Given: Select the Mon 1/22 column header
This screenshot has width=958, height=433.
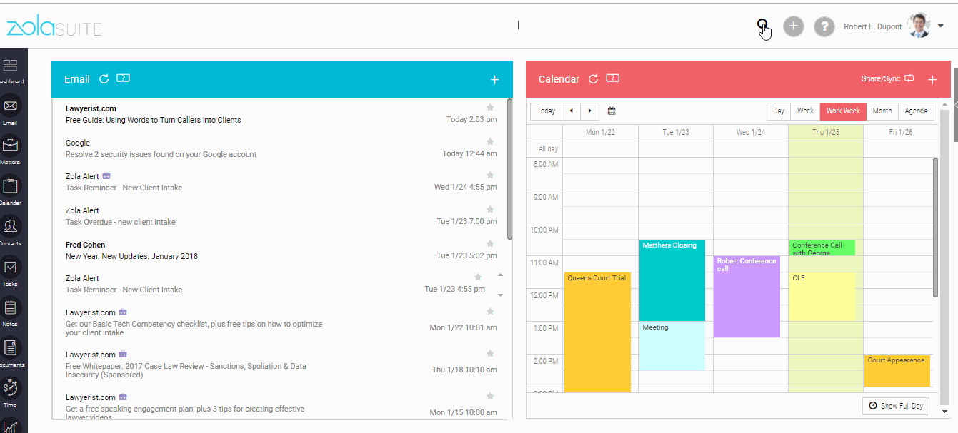Looking at the screenshot, I should pyautogui.click(x=600, y=132).
